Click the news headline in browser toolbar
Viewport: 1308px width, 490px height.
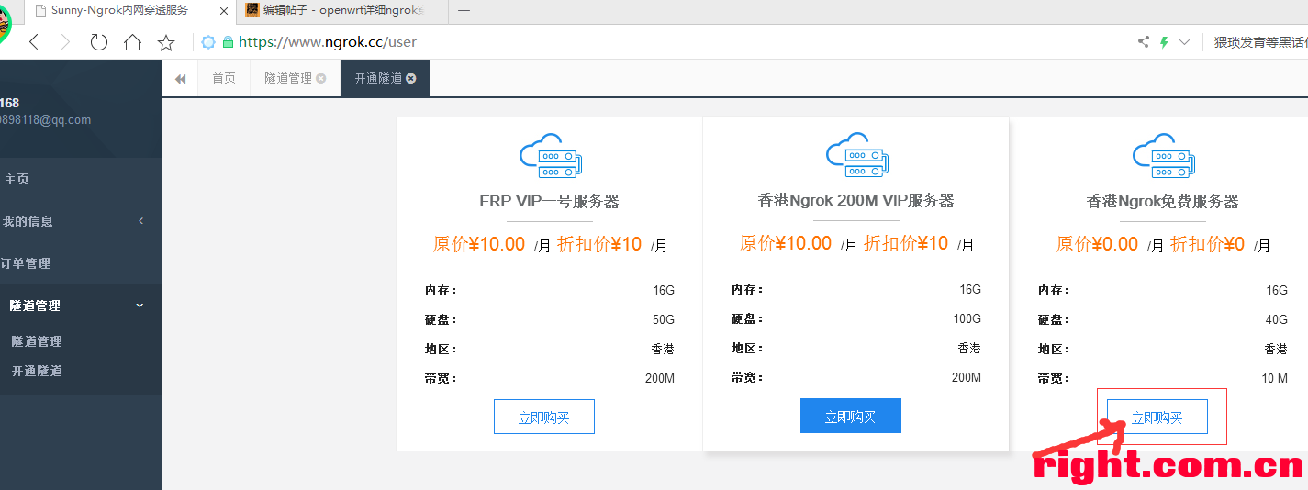[1261, 42]
